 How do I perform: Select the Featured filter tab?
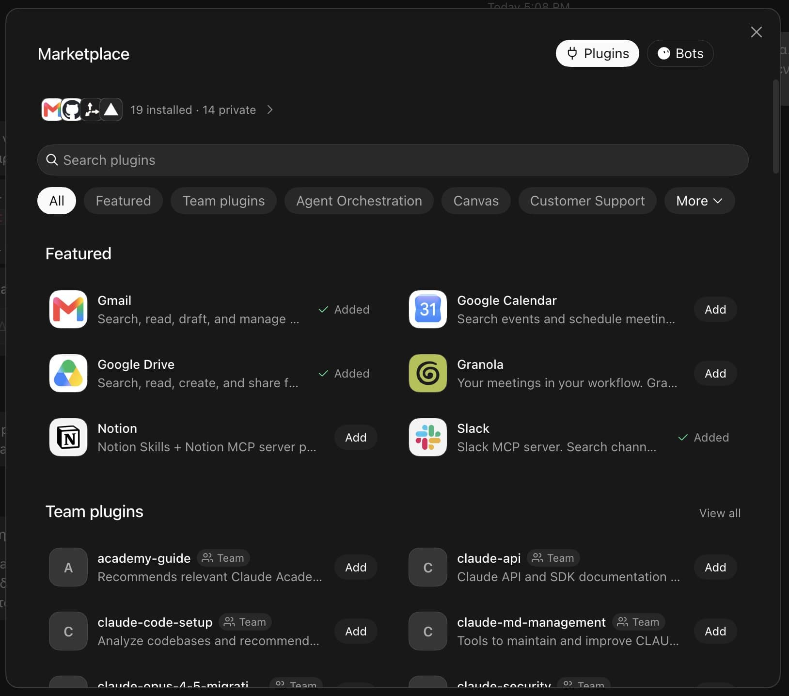click(123, 201)
